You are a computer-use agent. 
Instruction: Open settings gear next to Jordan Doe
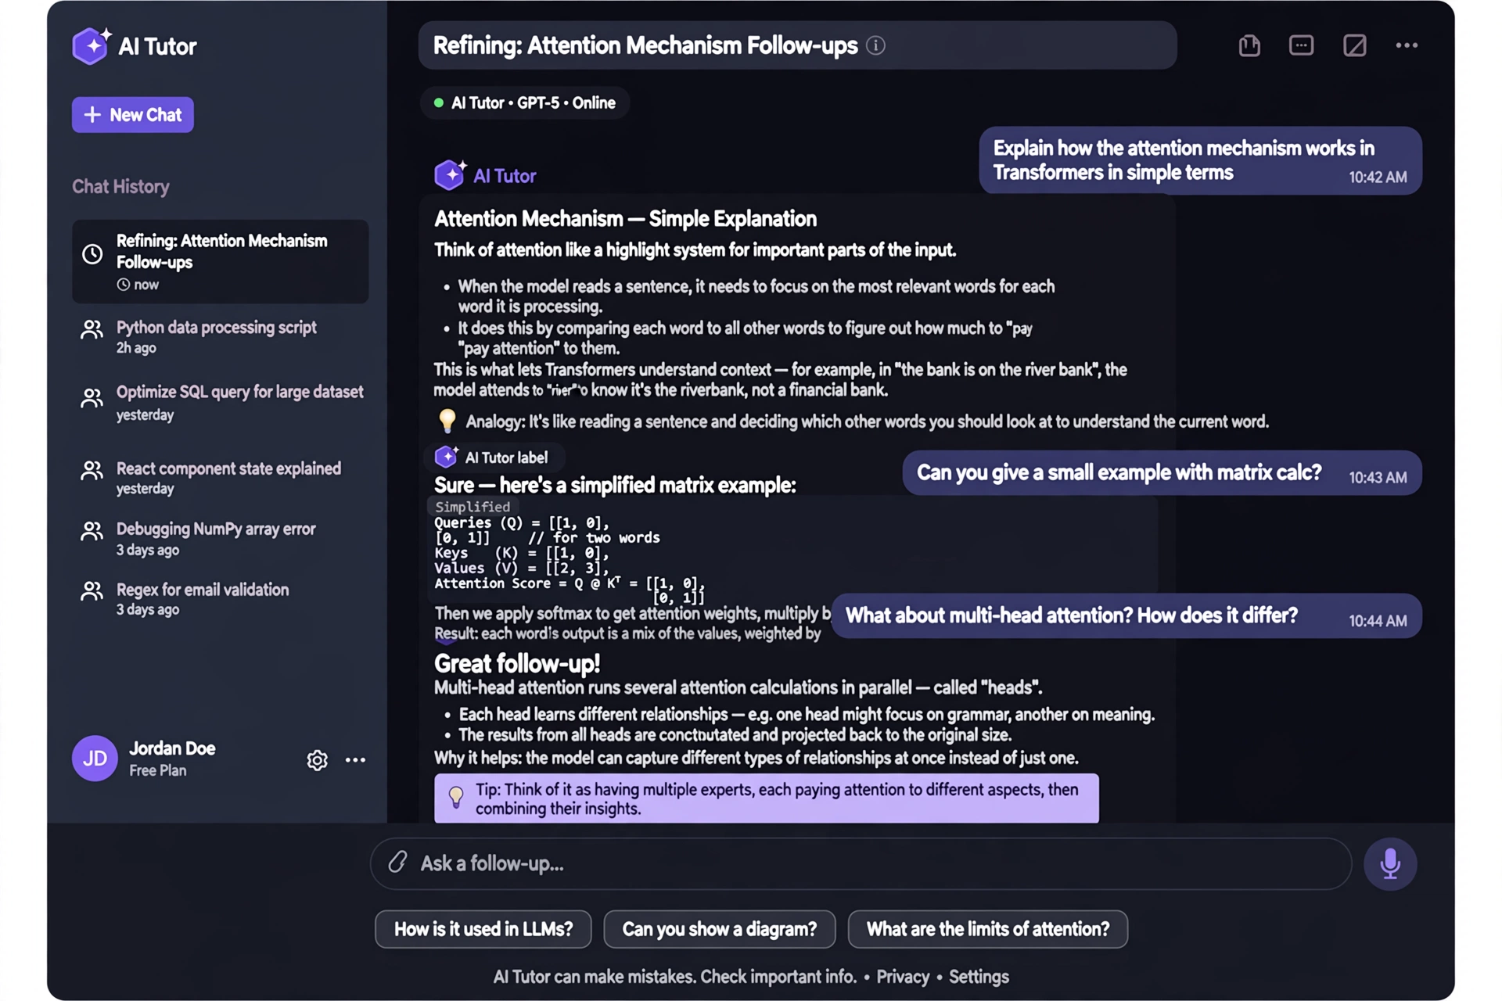317,760
